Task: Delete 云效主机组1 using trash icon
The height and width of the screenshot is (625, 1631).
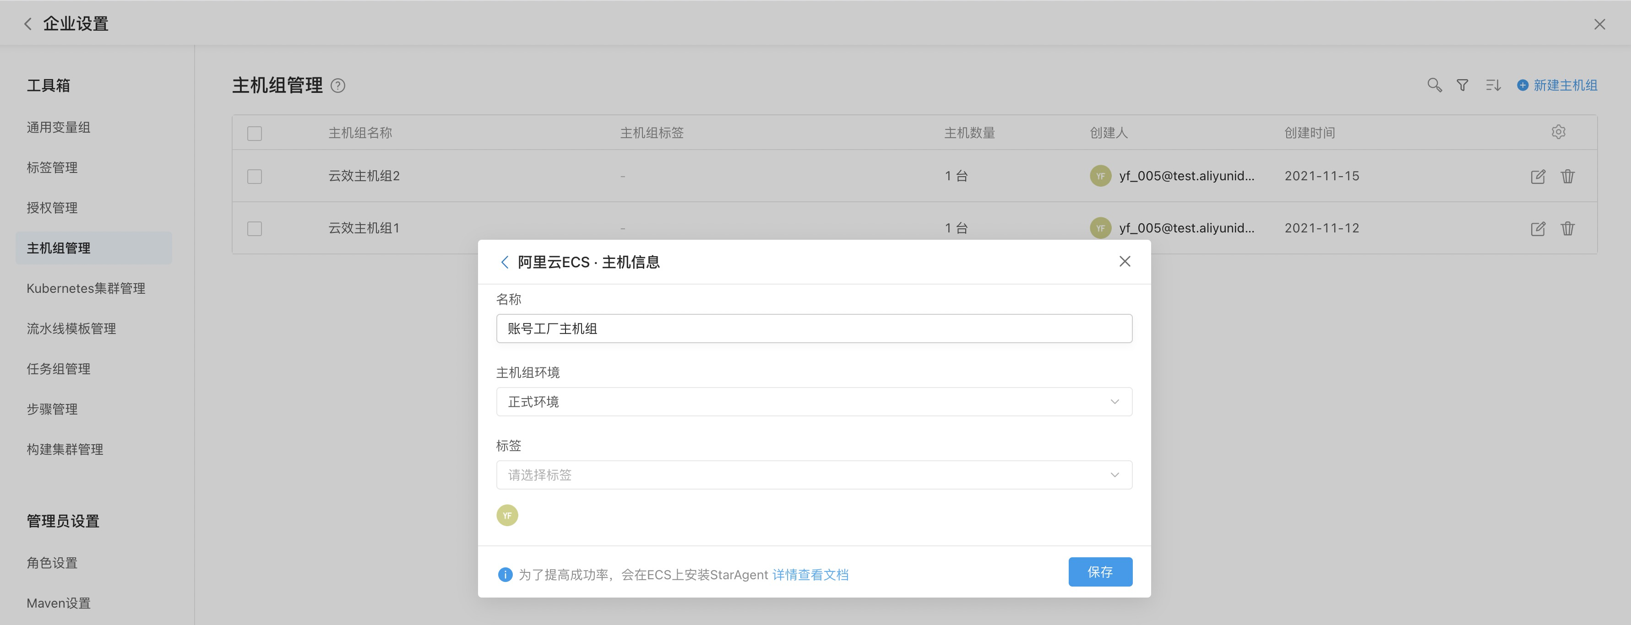Action: coord(1567,228)
